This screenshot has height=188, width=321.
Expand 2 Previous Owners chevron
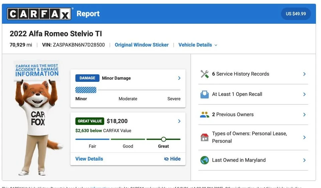click(304, 115)
